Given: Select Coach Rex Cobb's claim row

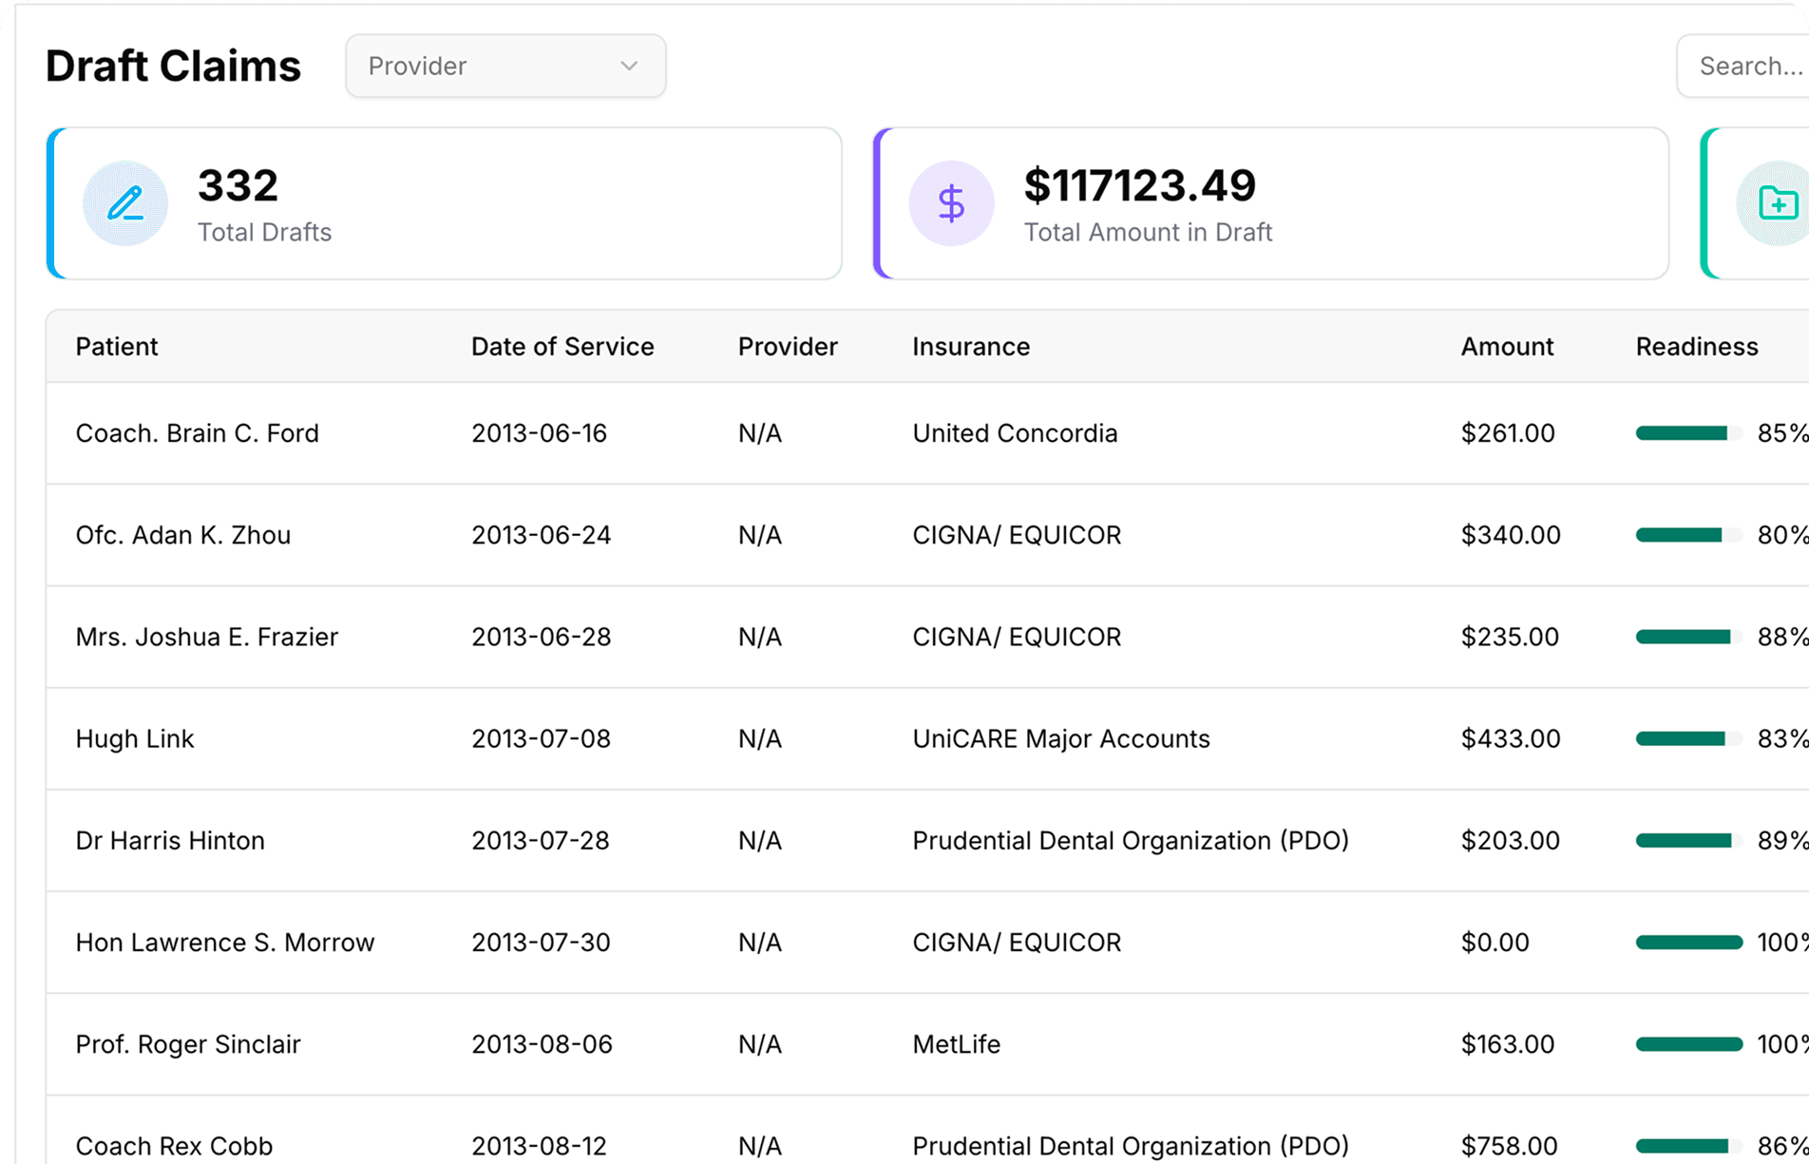Looking at the screenshot, I should click(174, 1145).
